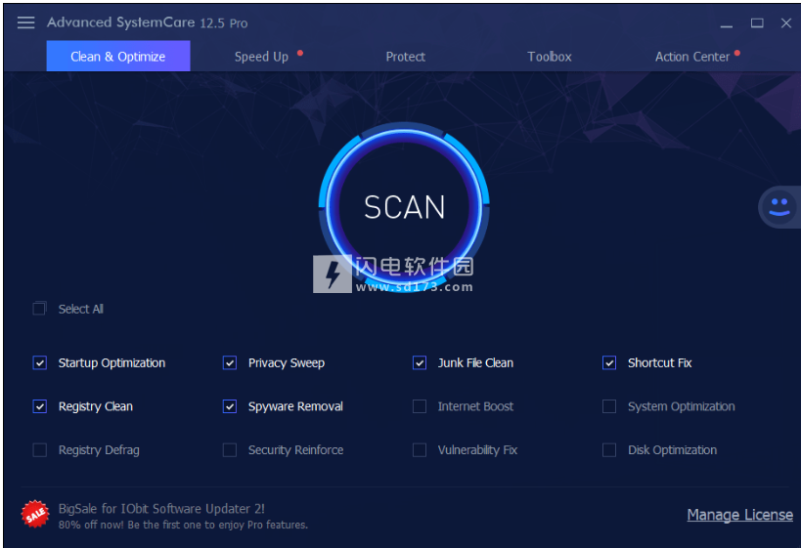Switch to Clean & Optimize tab
The width and height of the screenshot is (801, 548).
(118, 56)
